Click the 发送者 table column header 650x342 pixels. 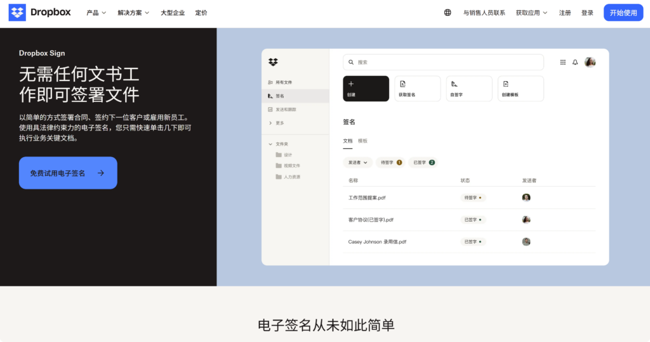coord(529,180)
